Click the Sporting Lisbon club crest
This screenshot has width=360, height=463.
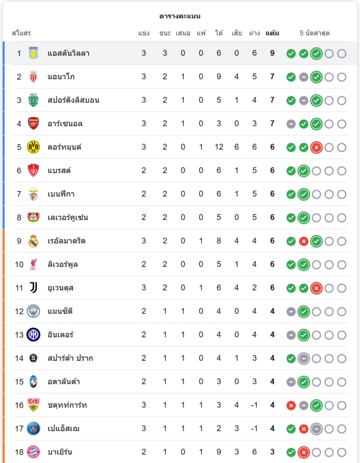33,100
